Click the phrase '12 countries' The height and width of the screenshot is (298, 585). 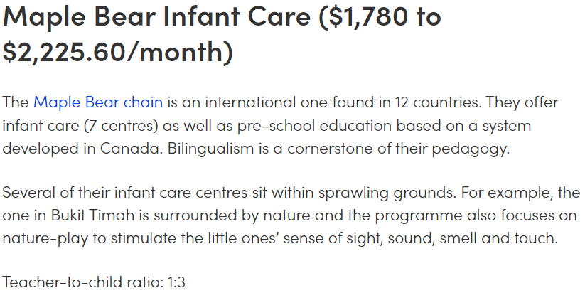click(438, 102)
